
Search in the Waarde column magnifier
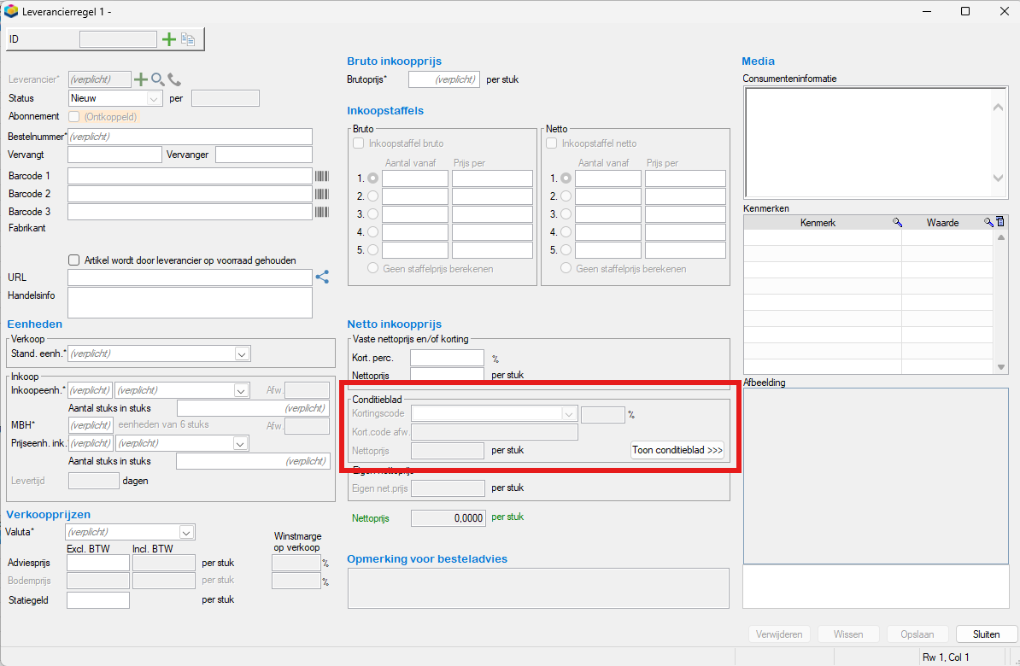point(988,223)
